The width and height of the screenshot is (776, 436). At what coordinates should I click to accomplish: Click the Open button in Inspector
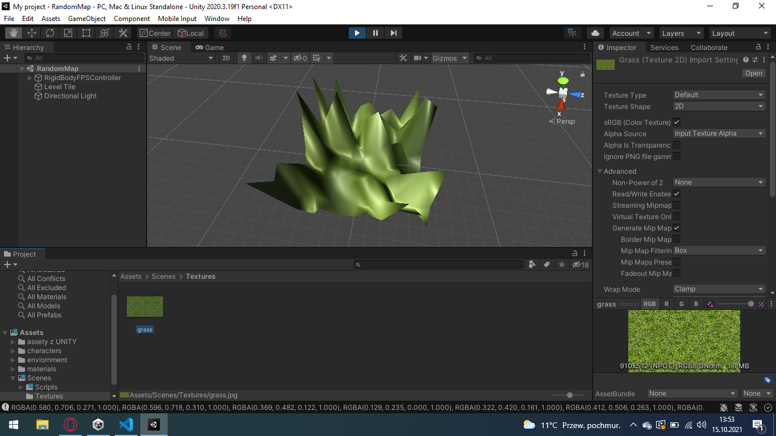pyautogui.click(x=754, y=73)
